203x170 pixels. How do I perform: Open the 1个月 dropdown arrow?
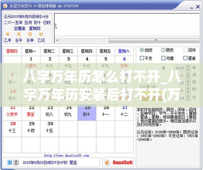click(x=153, y=86)
